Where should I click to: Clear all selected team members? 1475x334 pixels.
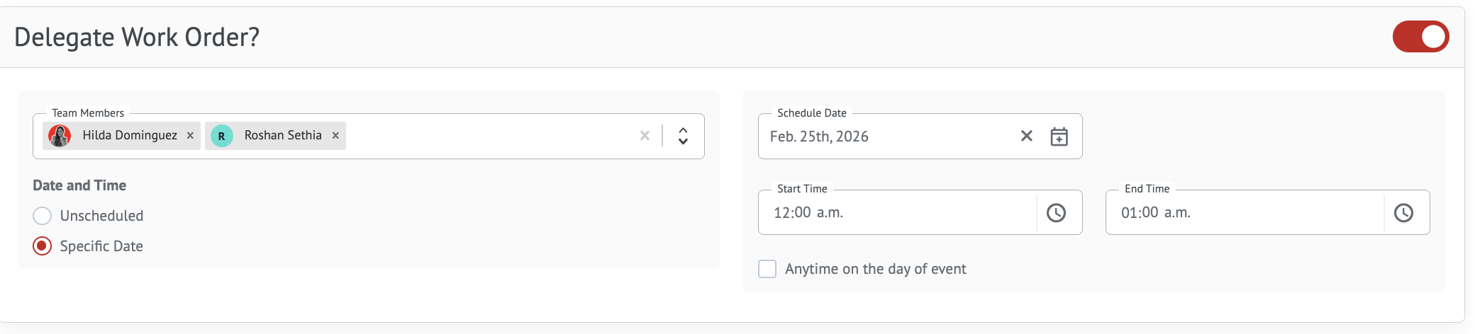(x=645, y=136)
